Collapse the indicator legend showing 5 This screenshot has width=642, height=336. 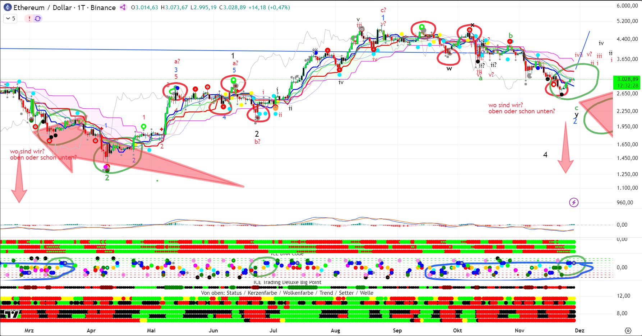8,19
